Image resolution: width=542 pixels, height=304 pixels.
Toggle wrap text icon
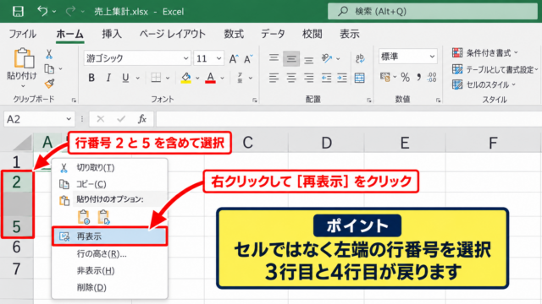click(360, 58)
